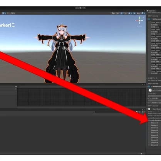Collapse the MA Menu Installer component
Viewport: 161px width, 161px height.
pyautogui.click(x=147, y=87)
